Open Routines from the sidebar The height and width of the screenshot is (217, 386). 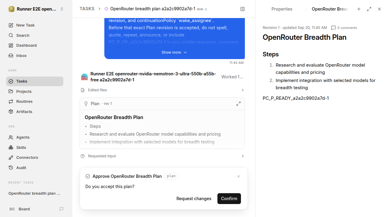[x=35, y=101]
